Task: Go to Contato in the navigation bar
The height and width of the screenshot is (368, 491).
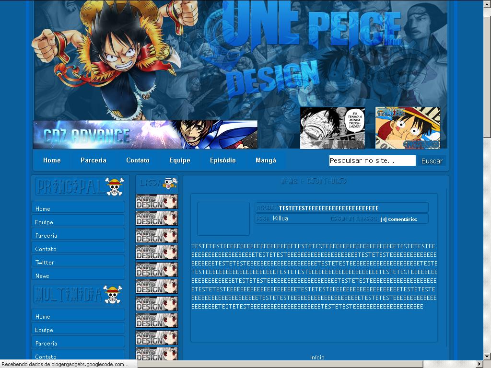Action: click(x=138, y=160)
